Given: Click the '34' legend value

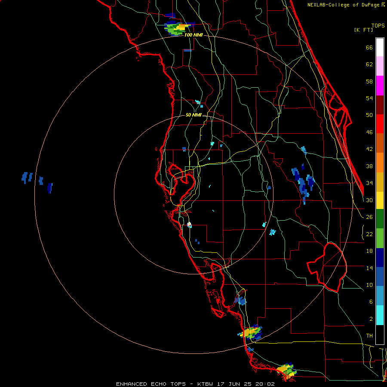Looking at the screenshot, I should pos(369,183).
